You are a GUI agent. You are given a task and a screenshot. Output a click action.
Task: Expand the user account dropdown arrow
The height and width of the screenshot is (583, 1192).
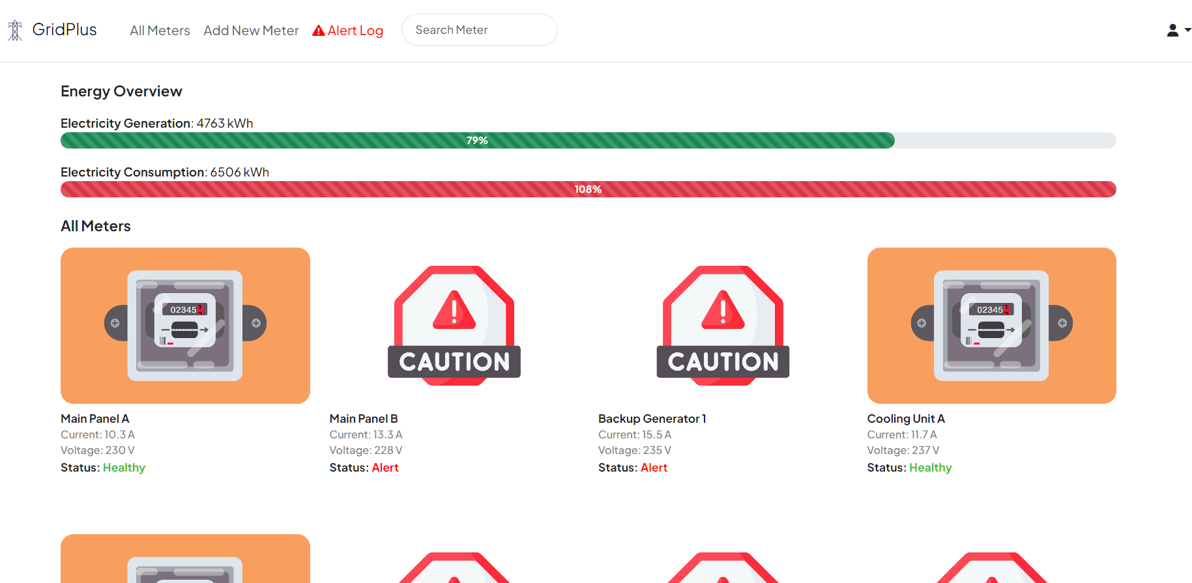[1187, 30]
